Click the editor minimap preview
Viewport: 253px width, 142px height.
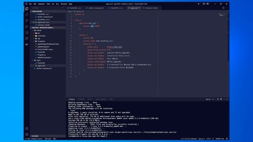coord(223,15)
